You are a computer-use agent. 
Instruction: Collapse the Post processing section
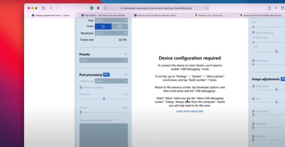pyautogui.click(x=126, y=75)
